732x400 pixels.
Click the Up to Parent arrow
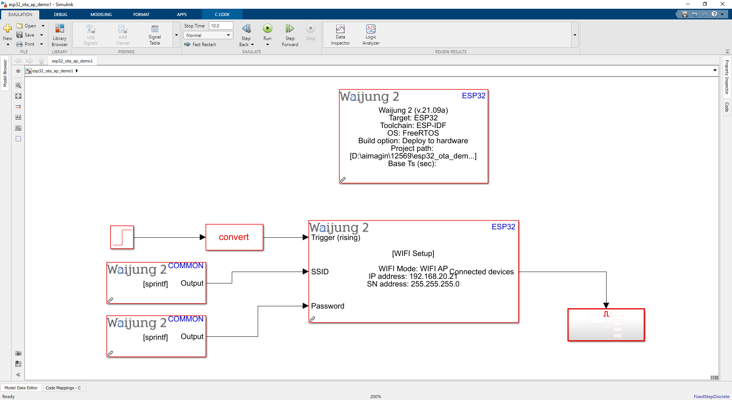(42, 61)
